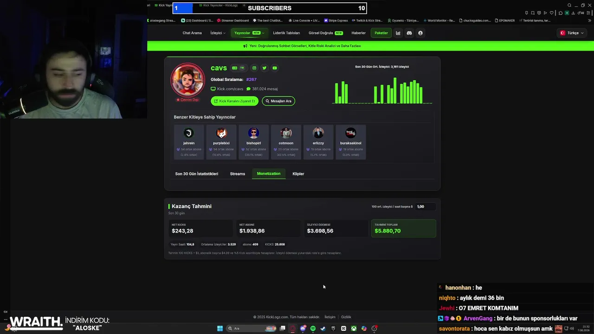Launch Spotify from the taskbar
Viewport: 594px width, 334px height.
pyautogui.click(x=313, y=328)
